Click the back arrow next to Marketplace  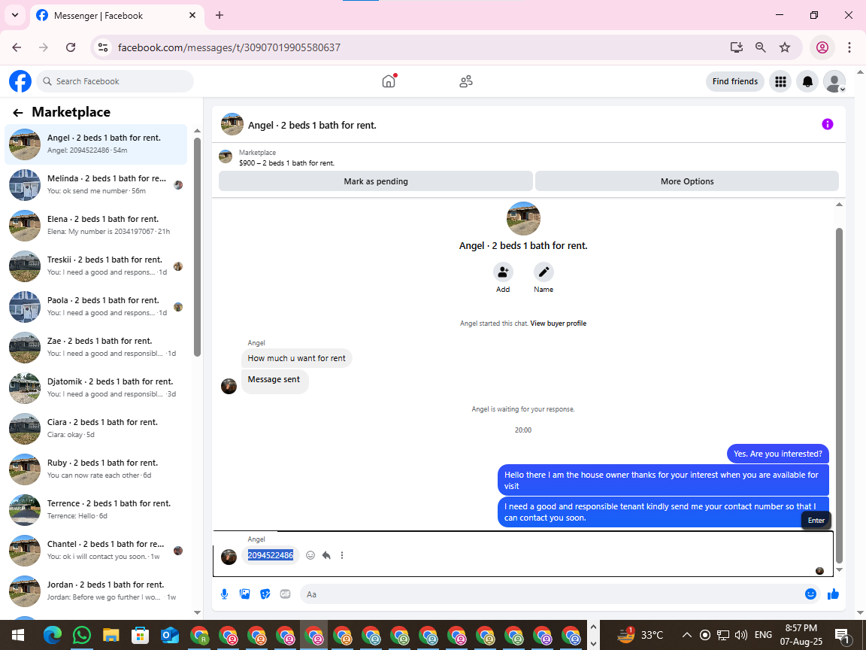(18, 113)
